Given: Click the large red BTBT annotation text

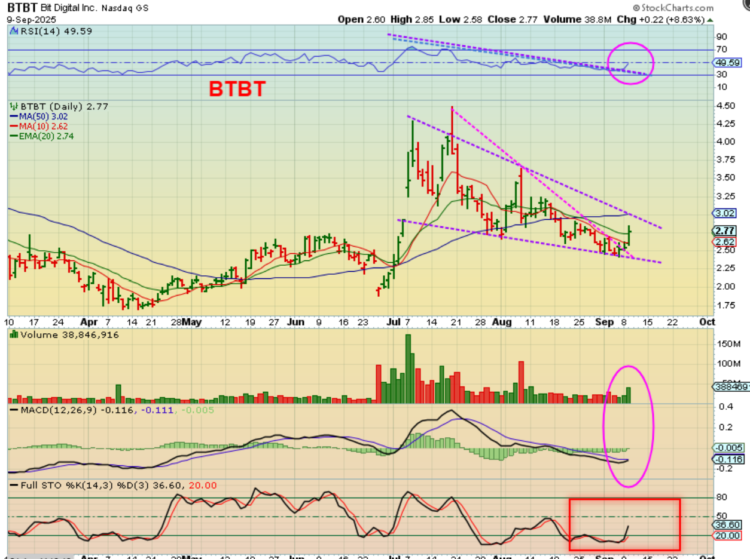Looking at the screenshot, I should 237,89.
